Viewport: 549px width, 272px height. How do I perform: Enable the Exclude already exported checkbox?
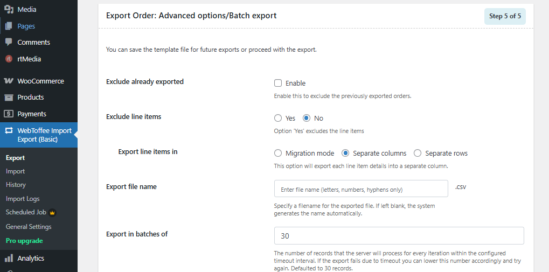278,83
